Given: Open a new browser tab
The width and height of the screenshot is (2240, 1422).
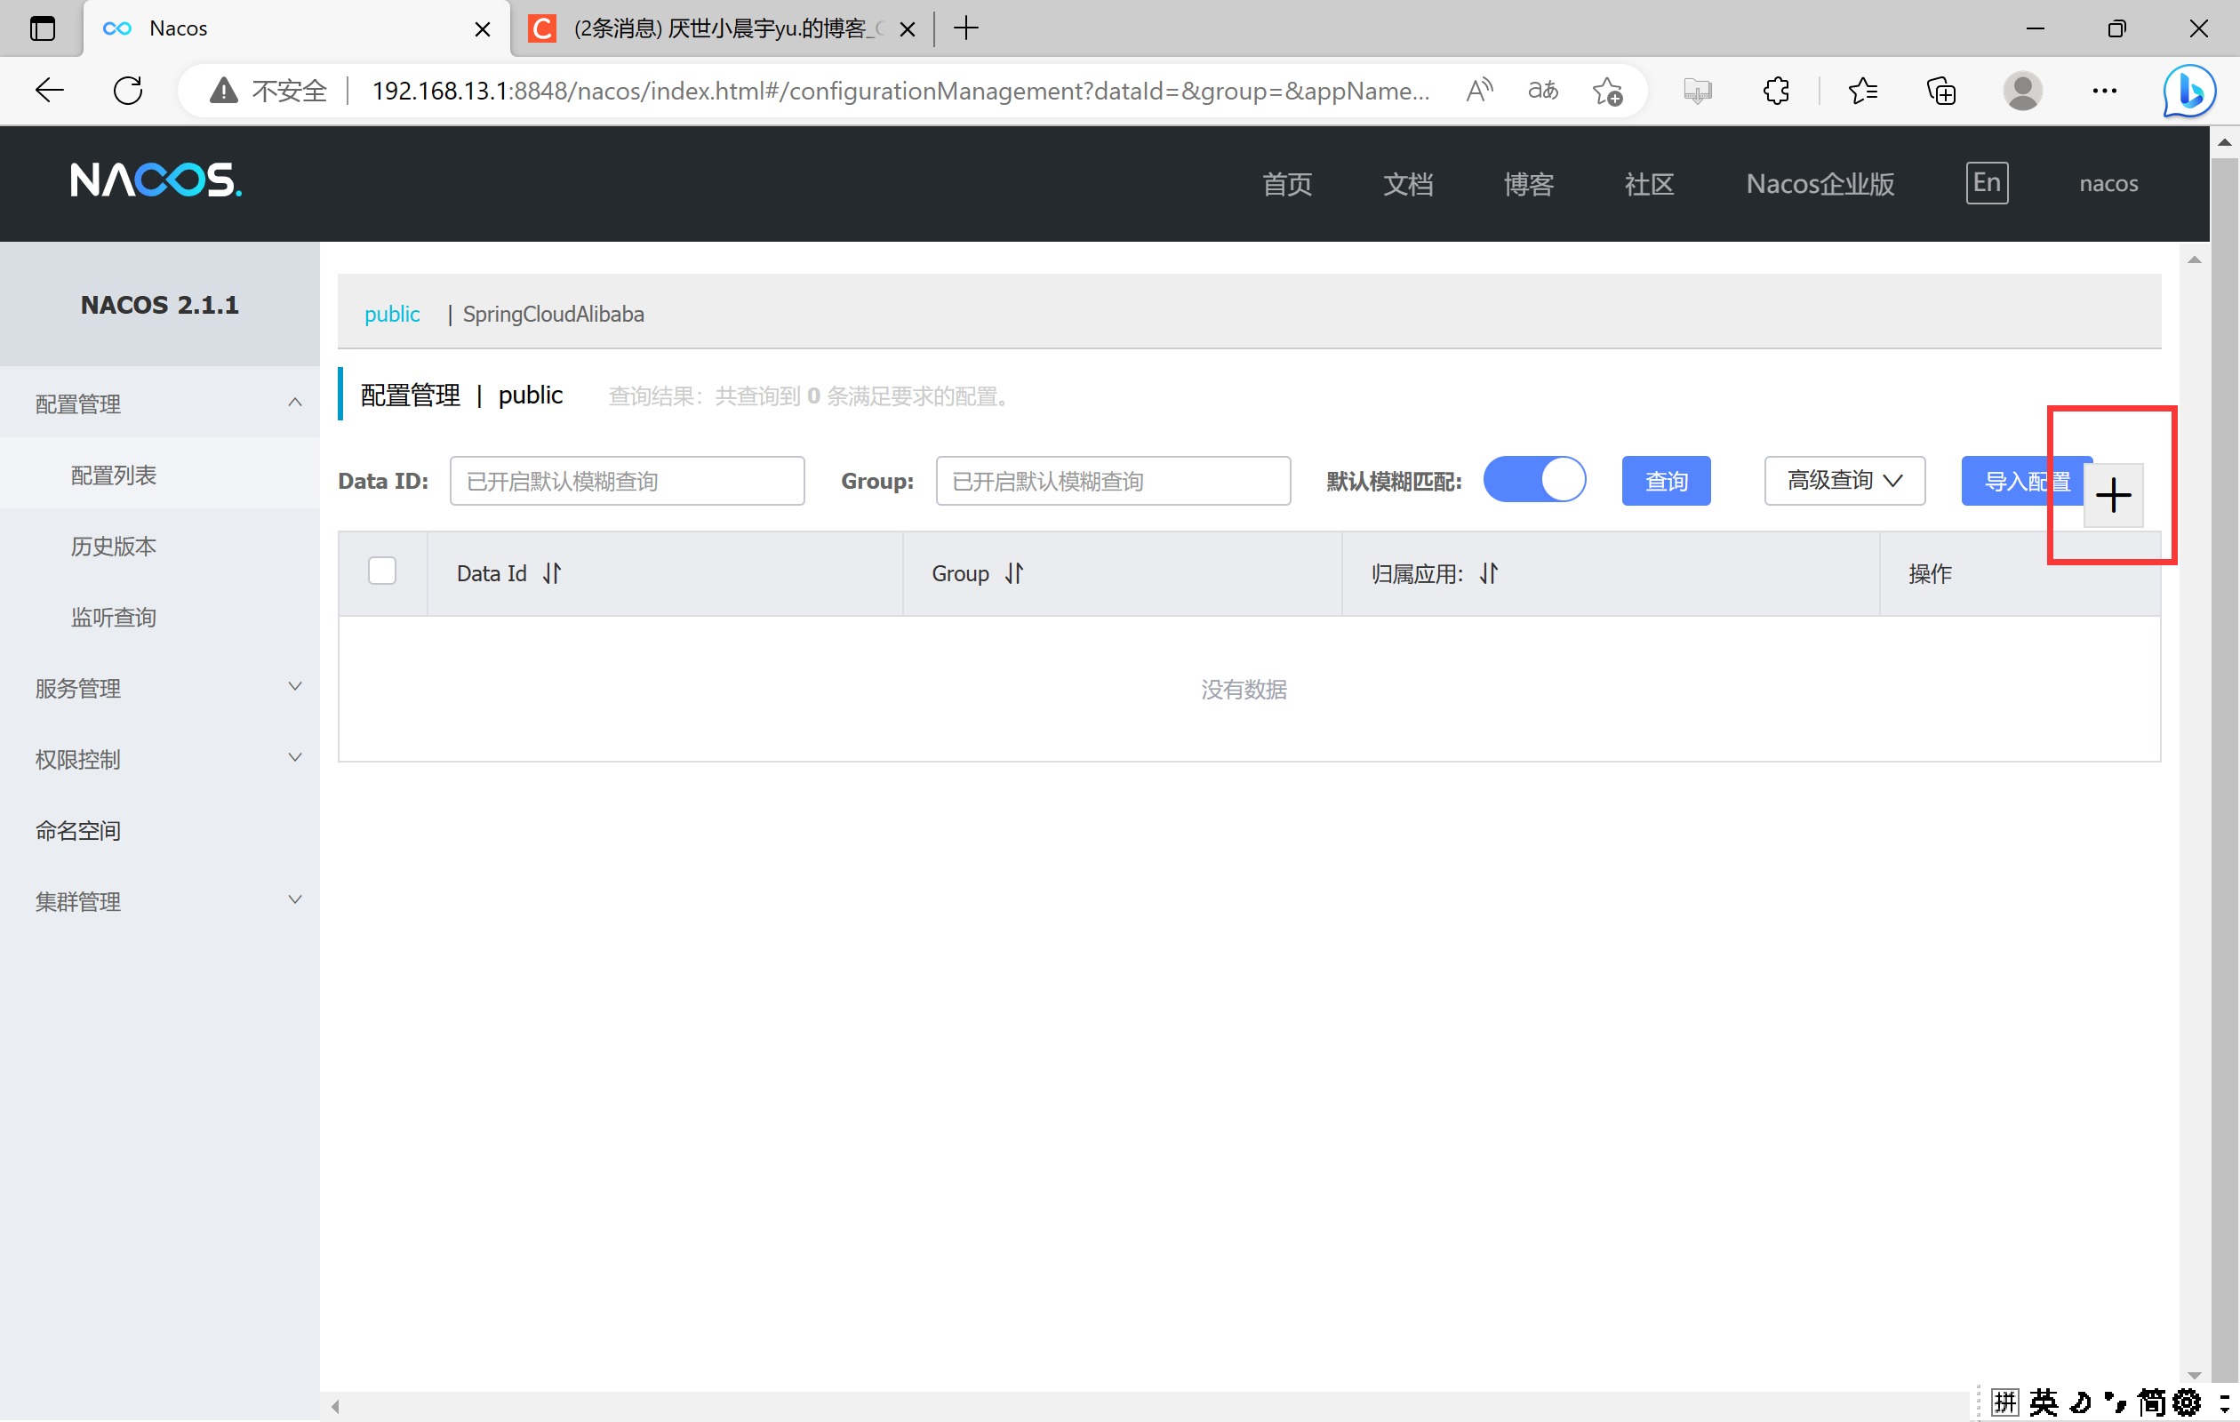Looking at the screenshot, I should coord(966,28).
